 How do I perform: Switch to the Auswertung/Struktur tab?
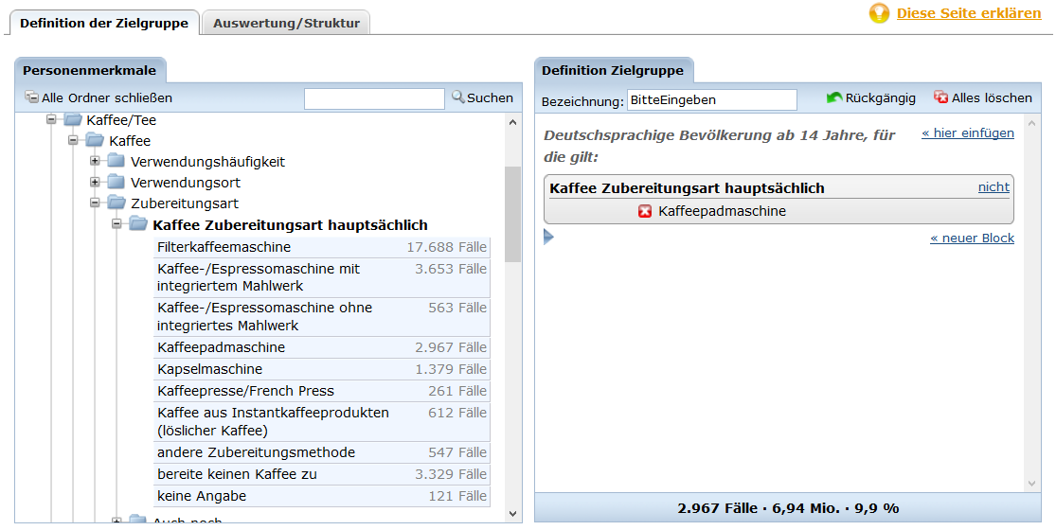(286, 23)
